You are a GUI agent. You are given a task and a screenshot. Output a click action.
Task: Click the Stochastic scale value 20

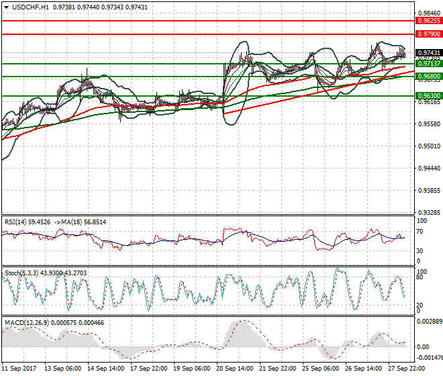click(x=420, y=305)
